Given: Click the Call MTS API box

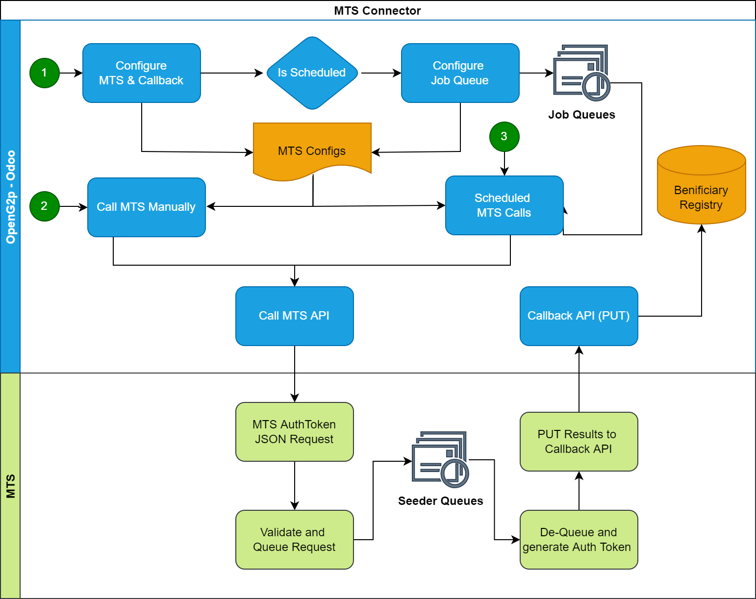Looking at the screenshot, I should click(x=294, y=316).
